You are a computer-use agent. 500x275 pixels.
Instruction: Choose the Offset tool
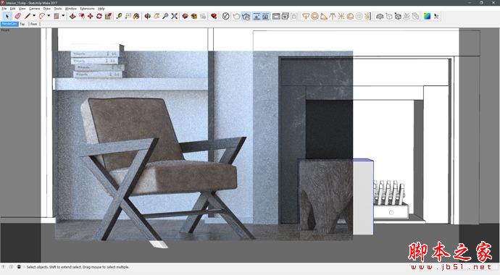tap(82, 16)
